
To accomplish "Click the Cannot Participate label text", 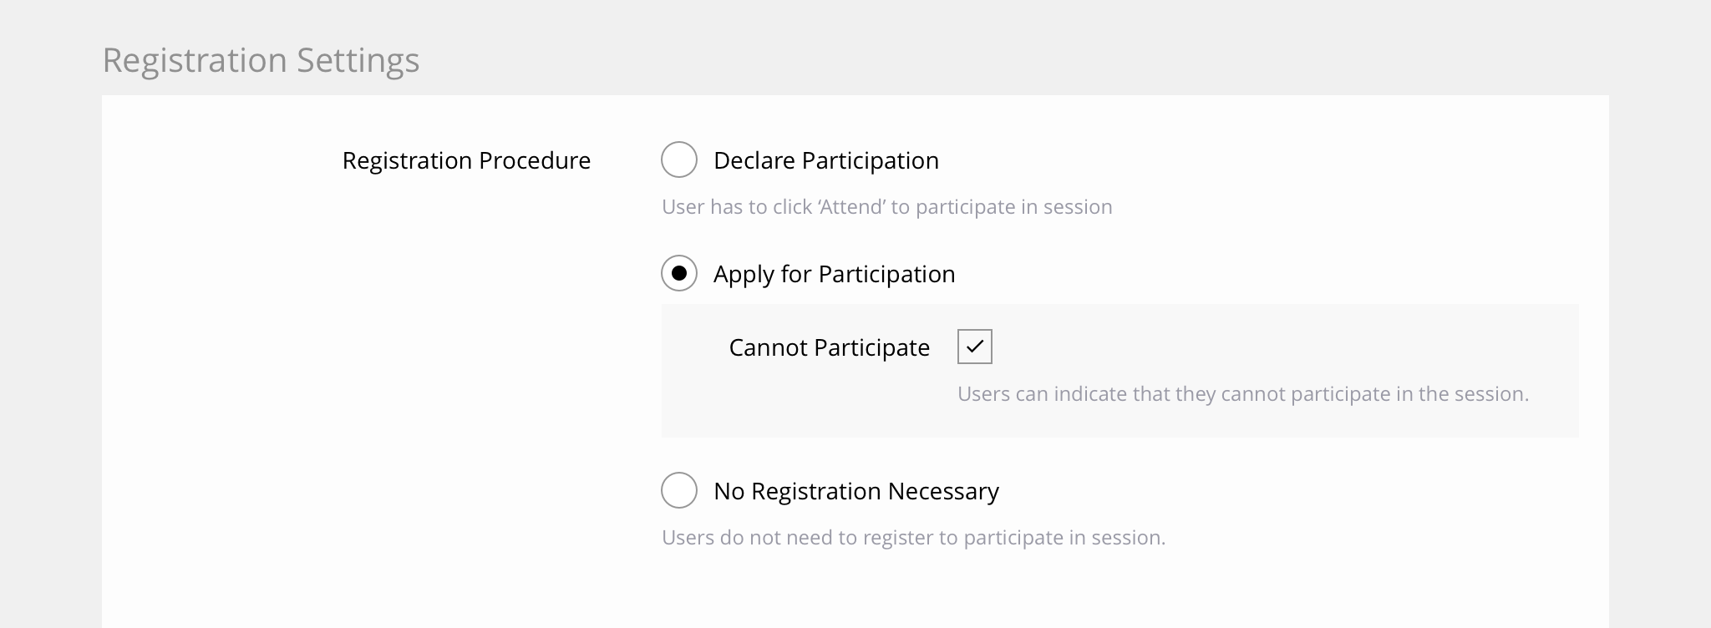I will click(829, 347).
